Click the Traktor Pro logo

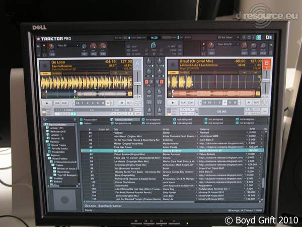[54, 39]
